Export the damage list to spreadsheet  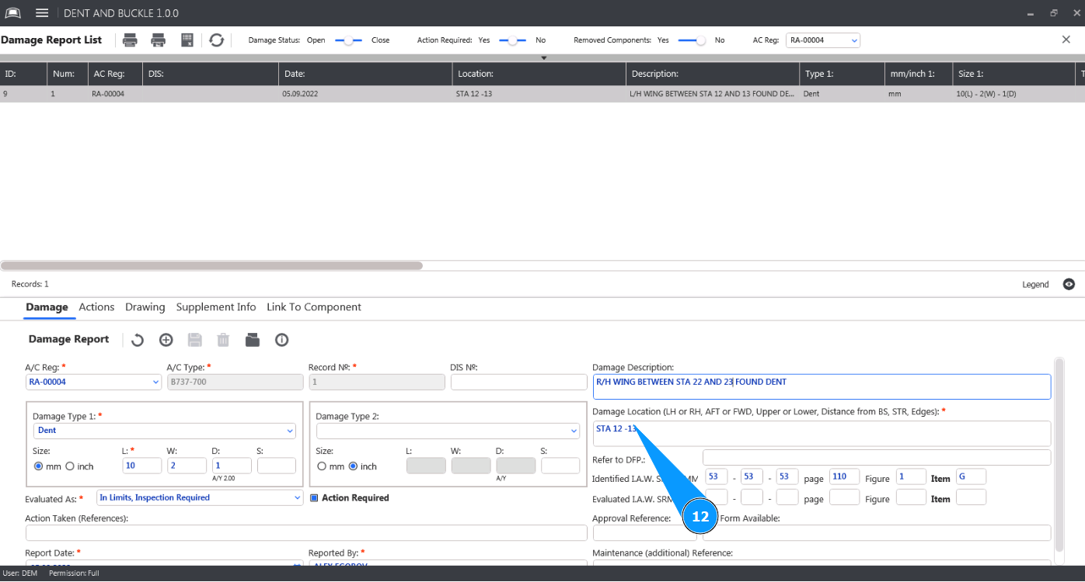pos(187,40)
